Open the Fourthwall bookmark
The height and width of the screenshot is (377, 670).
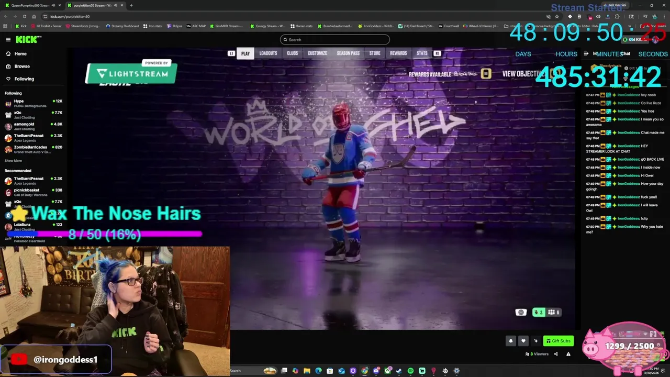point(448,26)
